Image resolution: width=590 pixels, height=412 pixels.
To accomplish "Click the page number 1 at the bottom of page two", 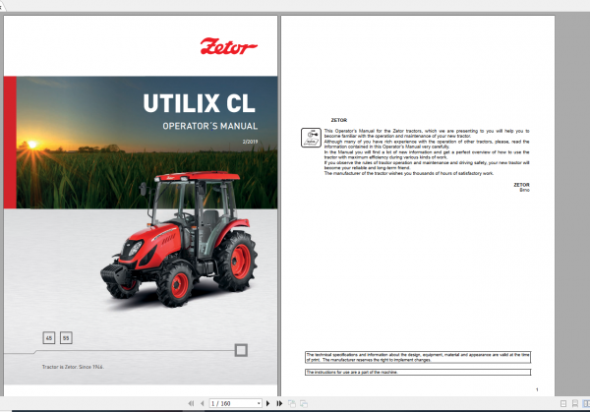I will (537, 389).
